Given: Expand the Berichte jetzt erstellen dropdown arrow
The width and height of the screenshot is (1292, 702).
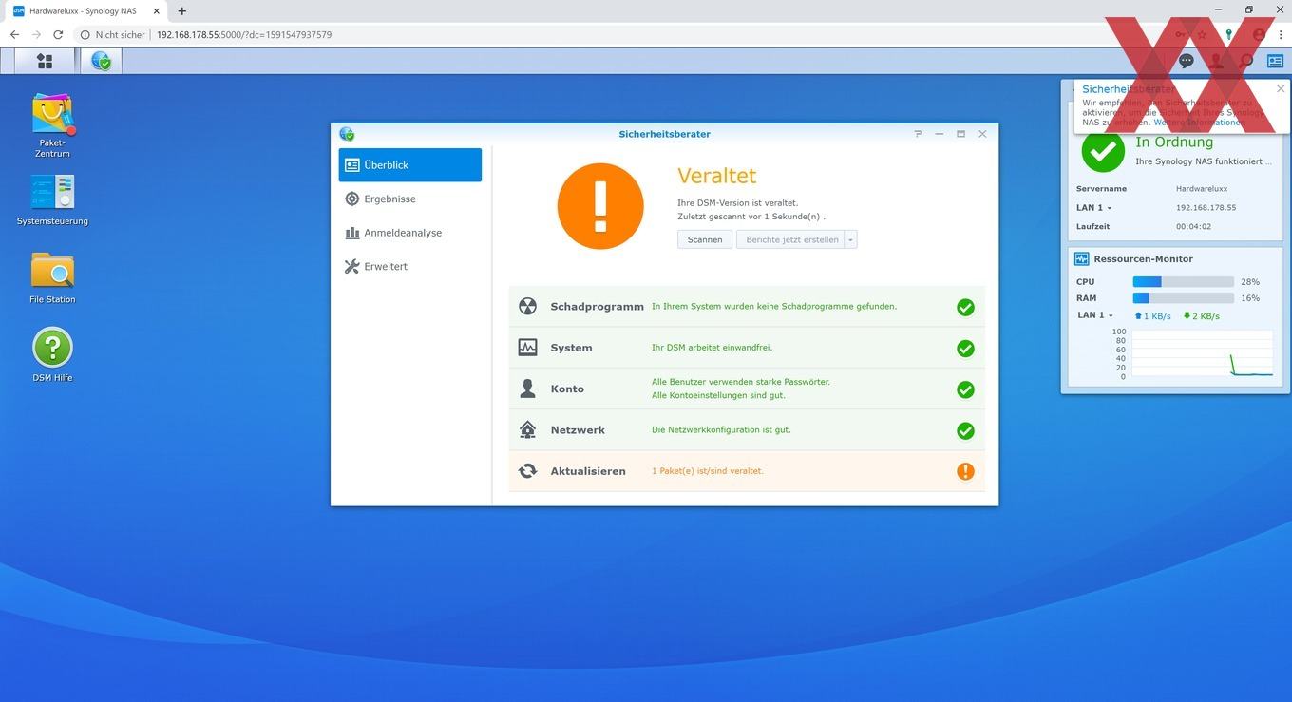Looking at the screenshot, I should pos(851,239).
